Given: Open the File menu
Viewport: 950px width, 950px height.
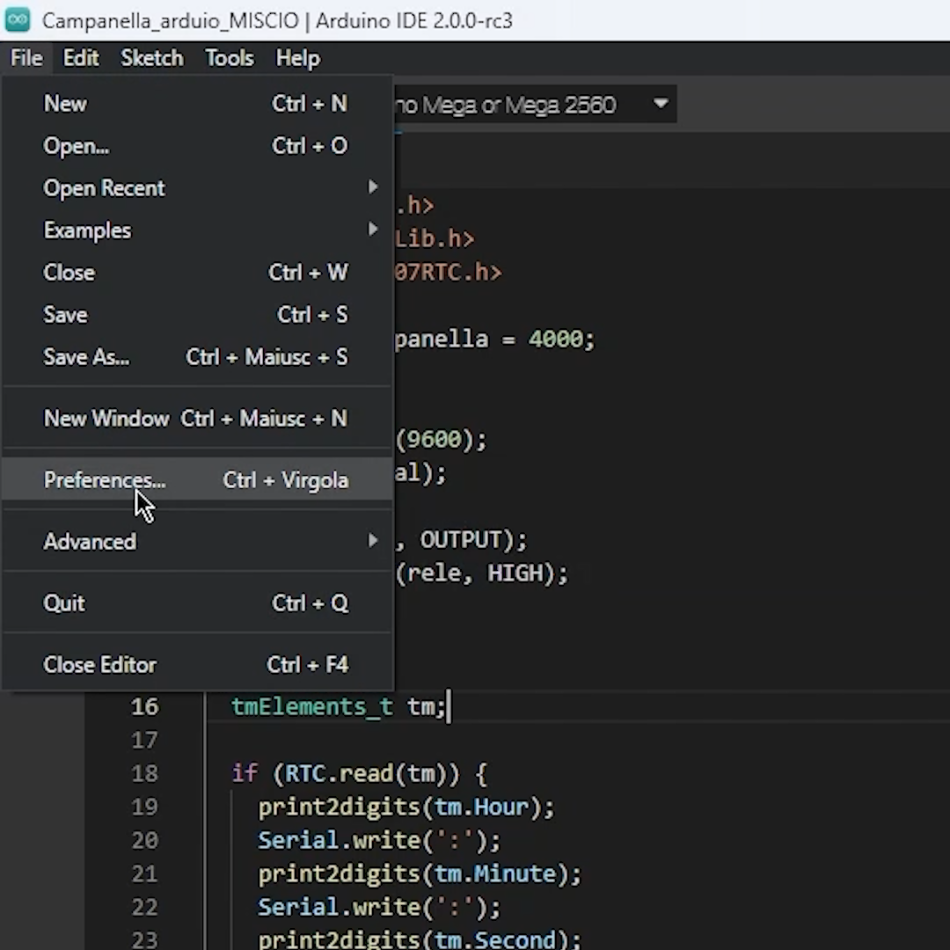Looking at the screenshot, I should (26, 58).
